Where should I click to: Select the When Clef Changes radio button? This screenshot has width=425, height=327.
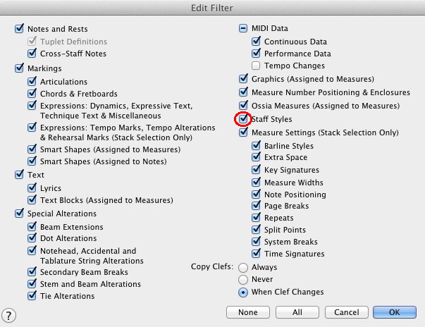pyautogui.click(x=244, y=292)
